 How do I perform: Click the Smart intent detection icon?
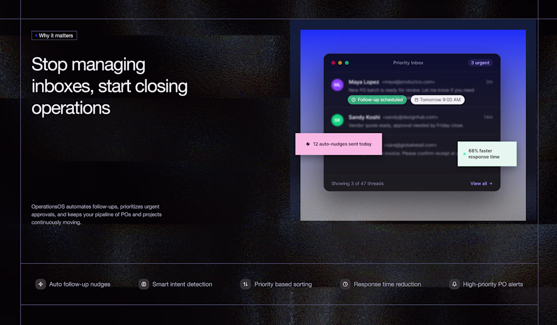[x=143, y=284]
